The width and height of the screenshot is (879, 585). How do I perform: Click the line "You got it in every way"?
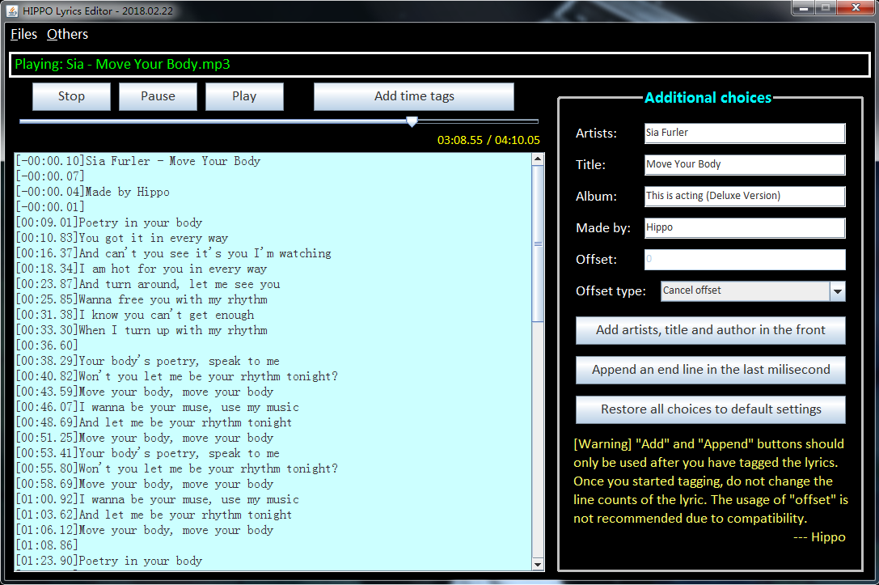pos(121,239)
